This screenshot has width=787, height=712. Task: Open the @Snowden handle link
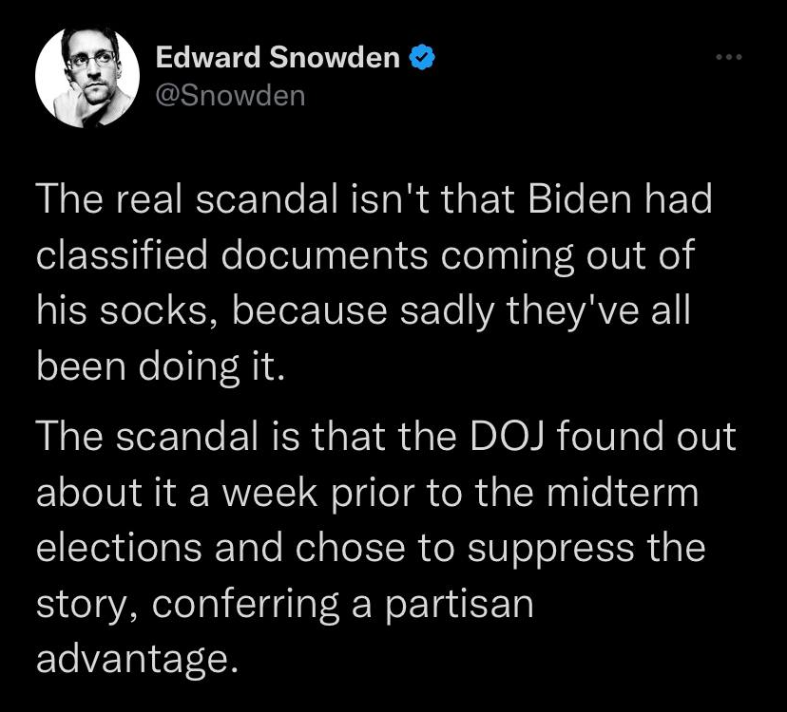pos(230,96)
